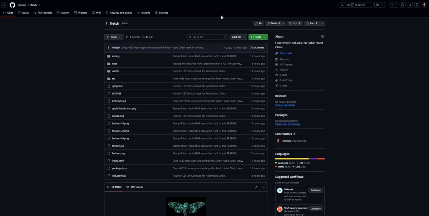The width and height of the screenshot is (429, 216).
Task: Expand the Star lists dropdown arrow
Action: click(322, 23)
